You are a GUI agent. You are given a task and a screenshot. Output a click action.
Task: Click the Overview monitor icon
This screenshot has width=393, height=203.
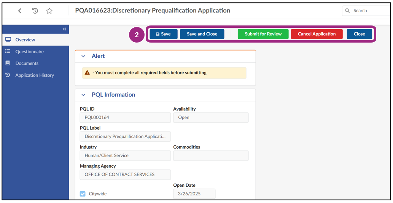click(x=8, y=40)
